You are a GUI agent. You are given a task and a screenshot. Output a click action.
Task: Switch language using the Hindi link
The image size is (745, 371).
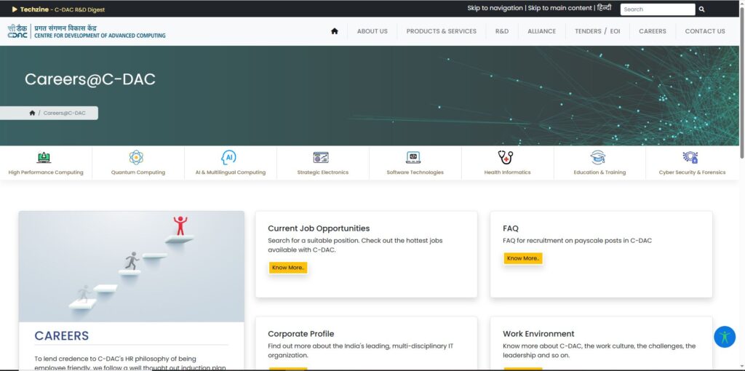point(604,8)
